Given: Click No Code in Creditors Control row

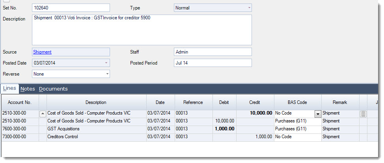Looking at the screenshot, I should coord(298,137).
